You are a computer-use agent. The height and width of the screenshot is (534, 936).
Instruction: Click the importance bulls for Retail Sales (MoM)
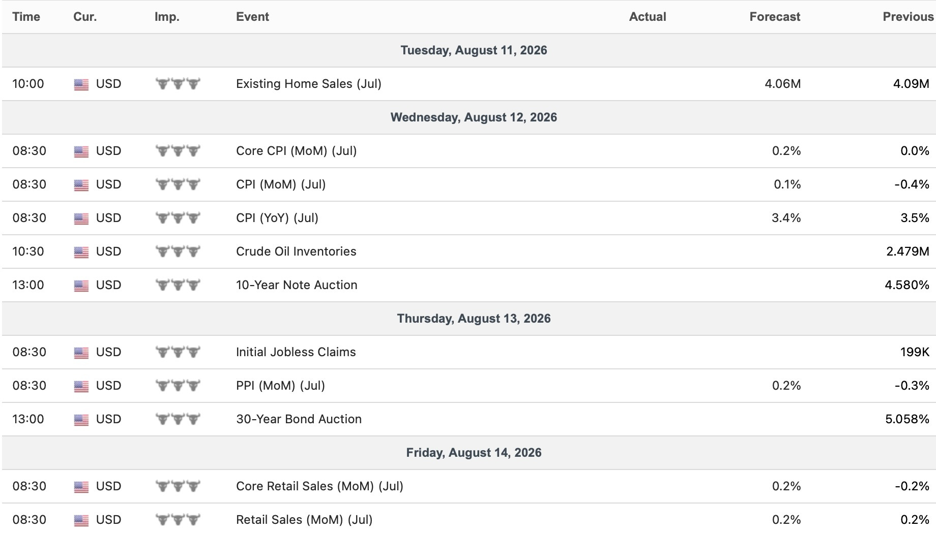178,520
